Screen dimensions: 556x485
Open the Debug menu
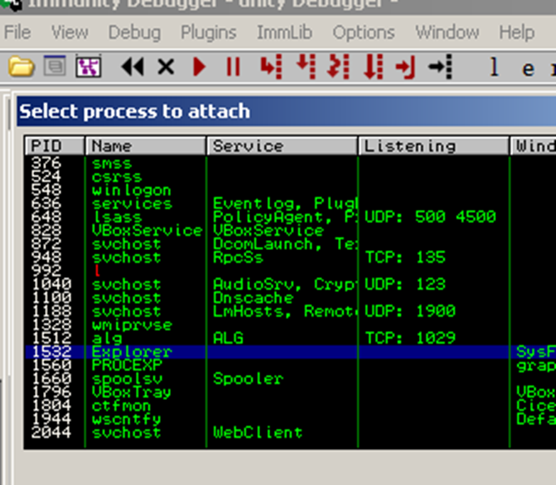[x=134, y=32]
